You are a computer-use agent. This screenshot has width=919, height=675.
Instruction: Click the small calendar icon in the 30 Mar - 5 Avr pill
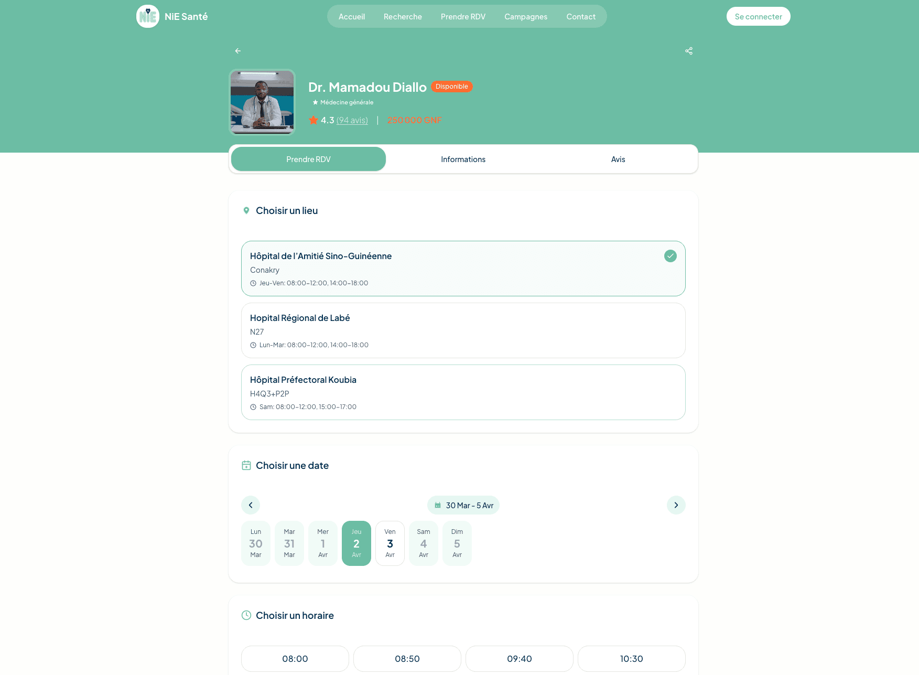pos(438,505)
